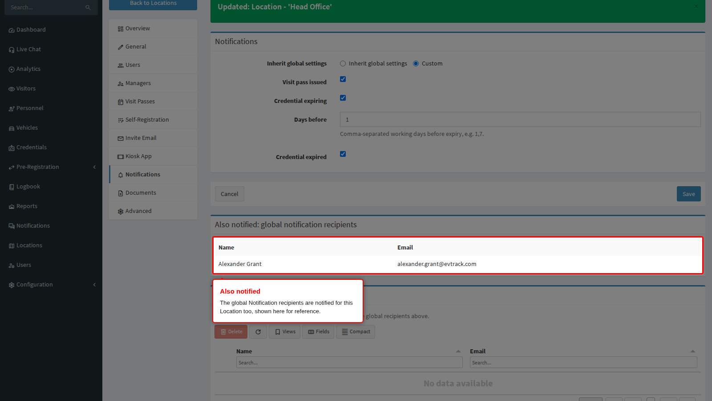Screen dimensions: 712x401
Task: Click the Overview grid icon
Action: click(121, 29)
